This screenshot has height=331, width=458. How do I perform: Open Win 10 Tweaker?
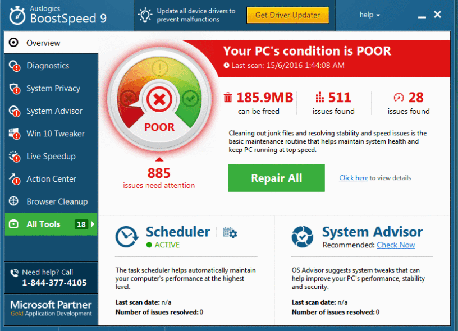(52, 134)
